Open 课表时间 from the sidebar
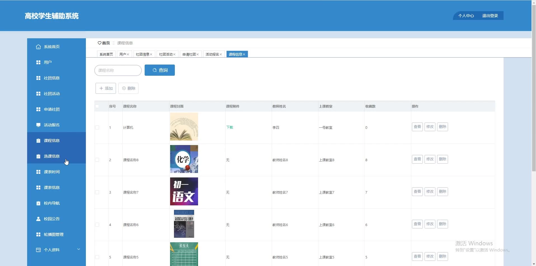Image resolution: width=536 pixels, height=266 pixels. (52, 172)
